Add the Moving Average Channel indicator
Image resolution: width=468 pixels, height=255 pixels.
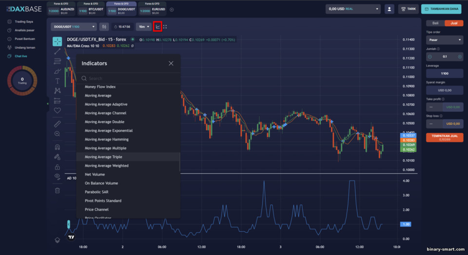[x=128, y=113]
